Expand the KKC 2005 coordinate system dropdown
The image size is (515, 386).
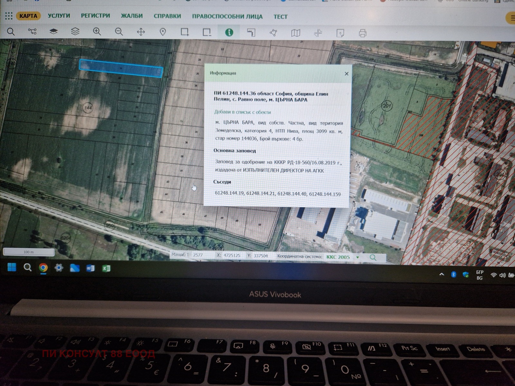(357, 257)
